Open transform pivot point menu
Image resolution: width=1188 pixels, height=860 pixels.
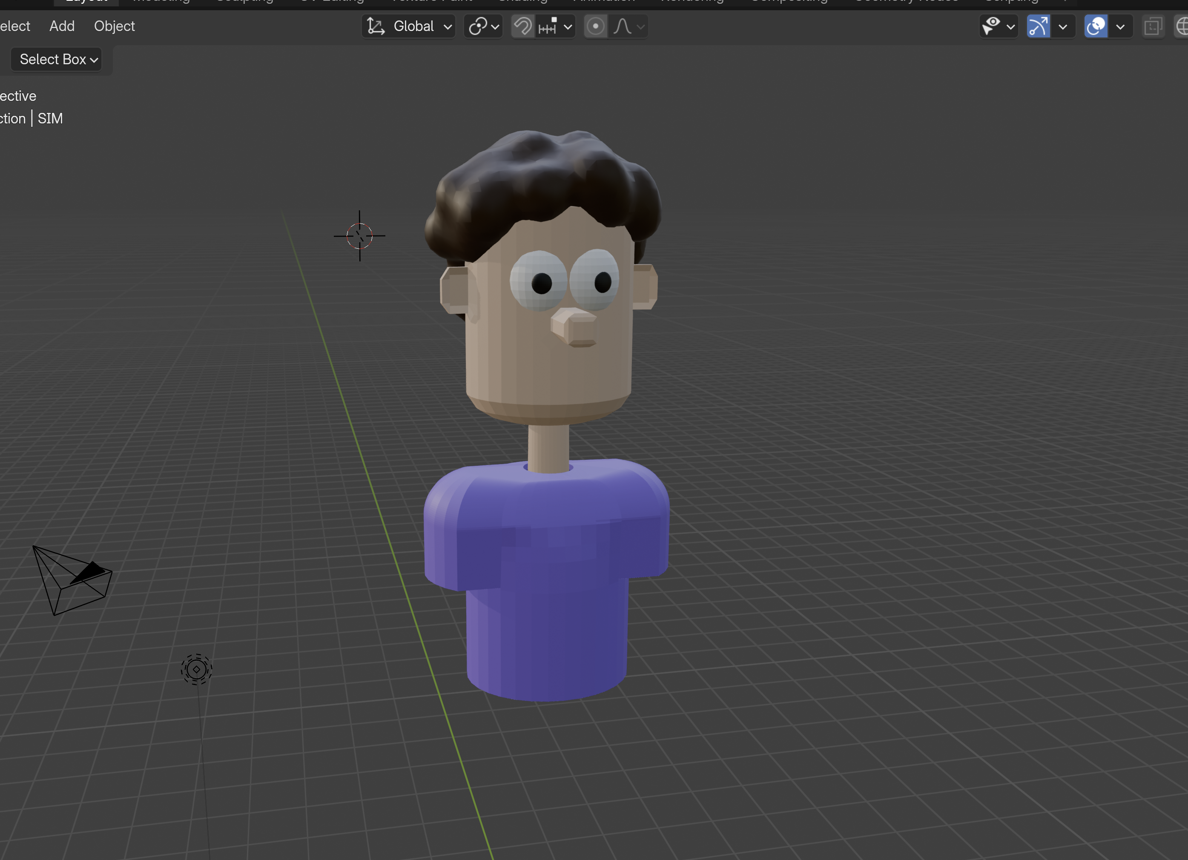(483, 26)
